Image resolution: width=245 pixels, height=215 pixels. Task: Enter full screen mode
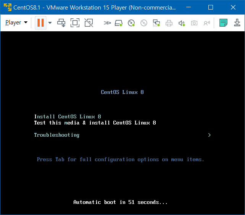75,23
